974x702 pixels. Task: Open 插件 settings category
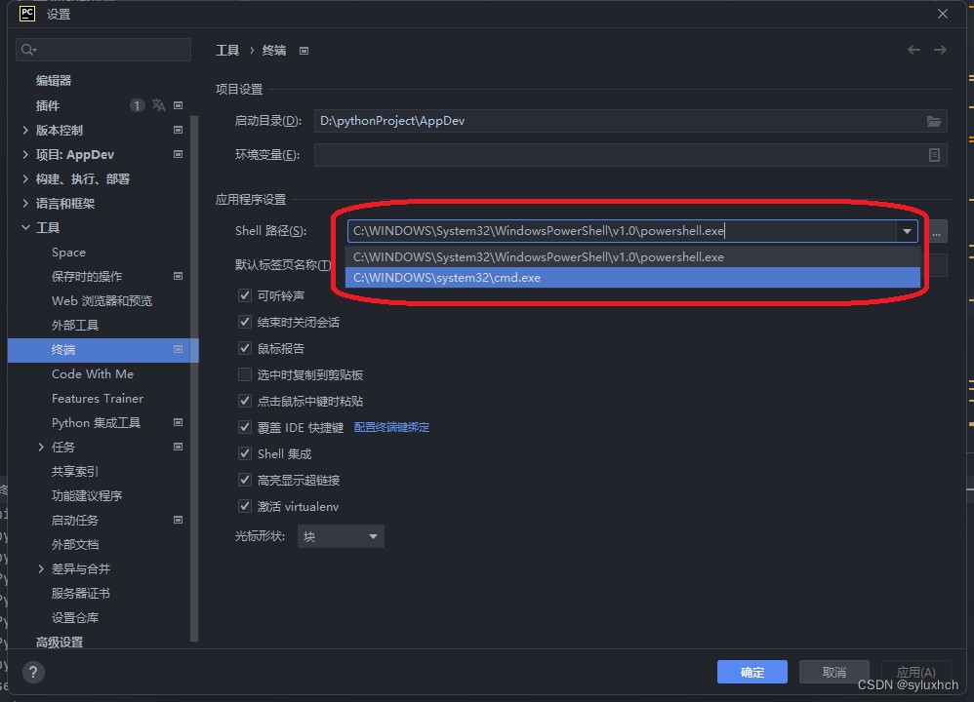point(48,105)
